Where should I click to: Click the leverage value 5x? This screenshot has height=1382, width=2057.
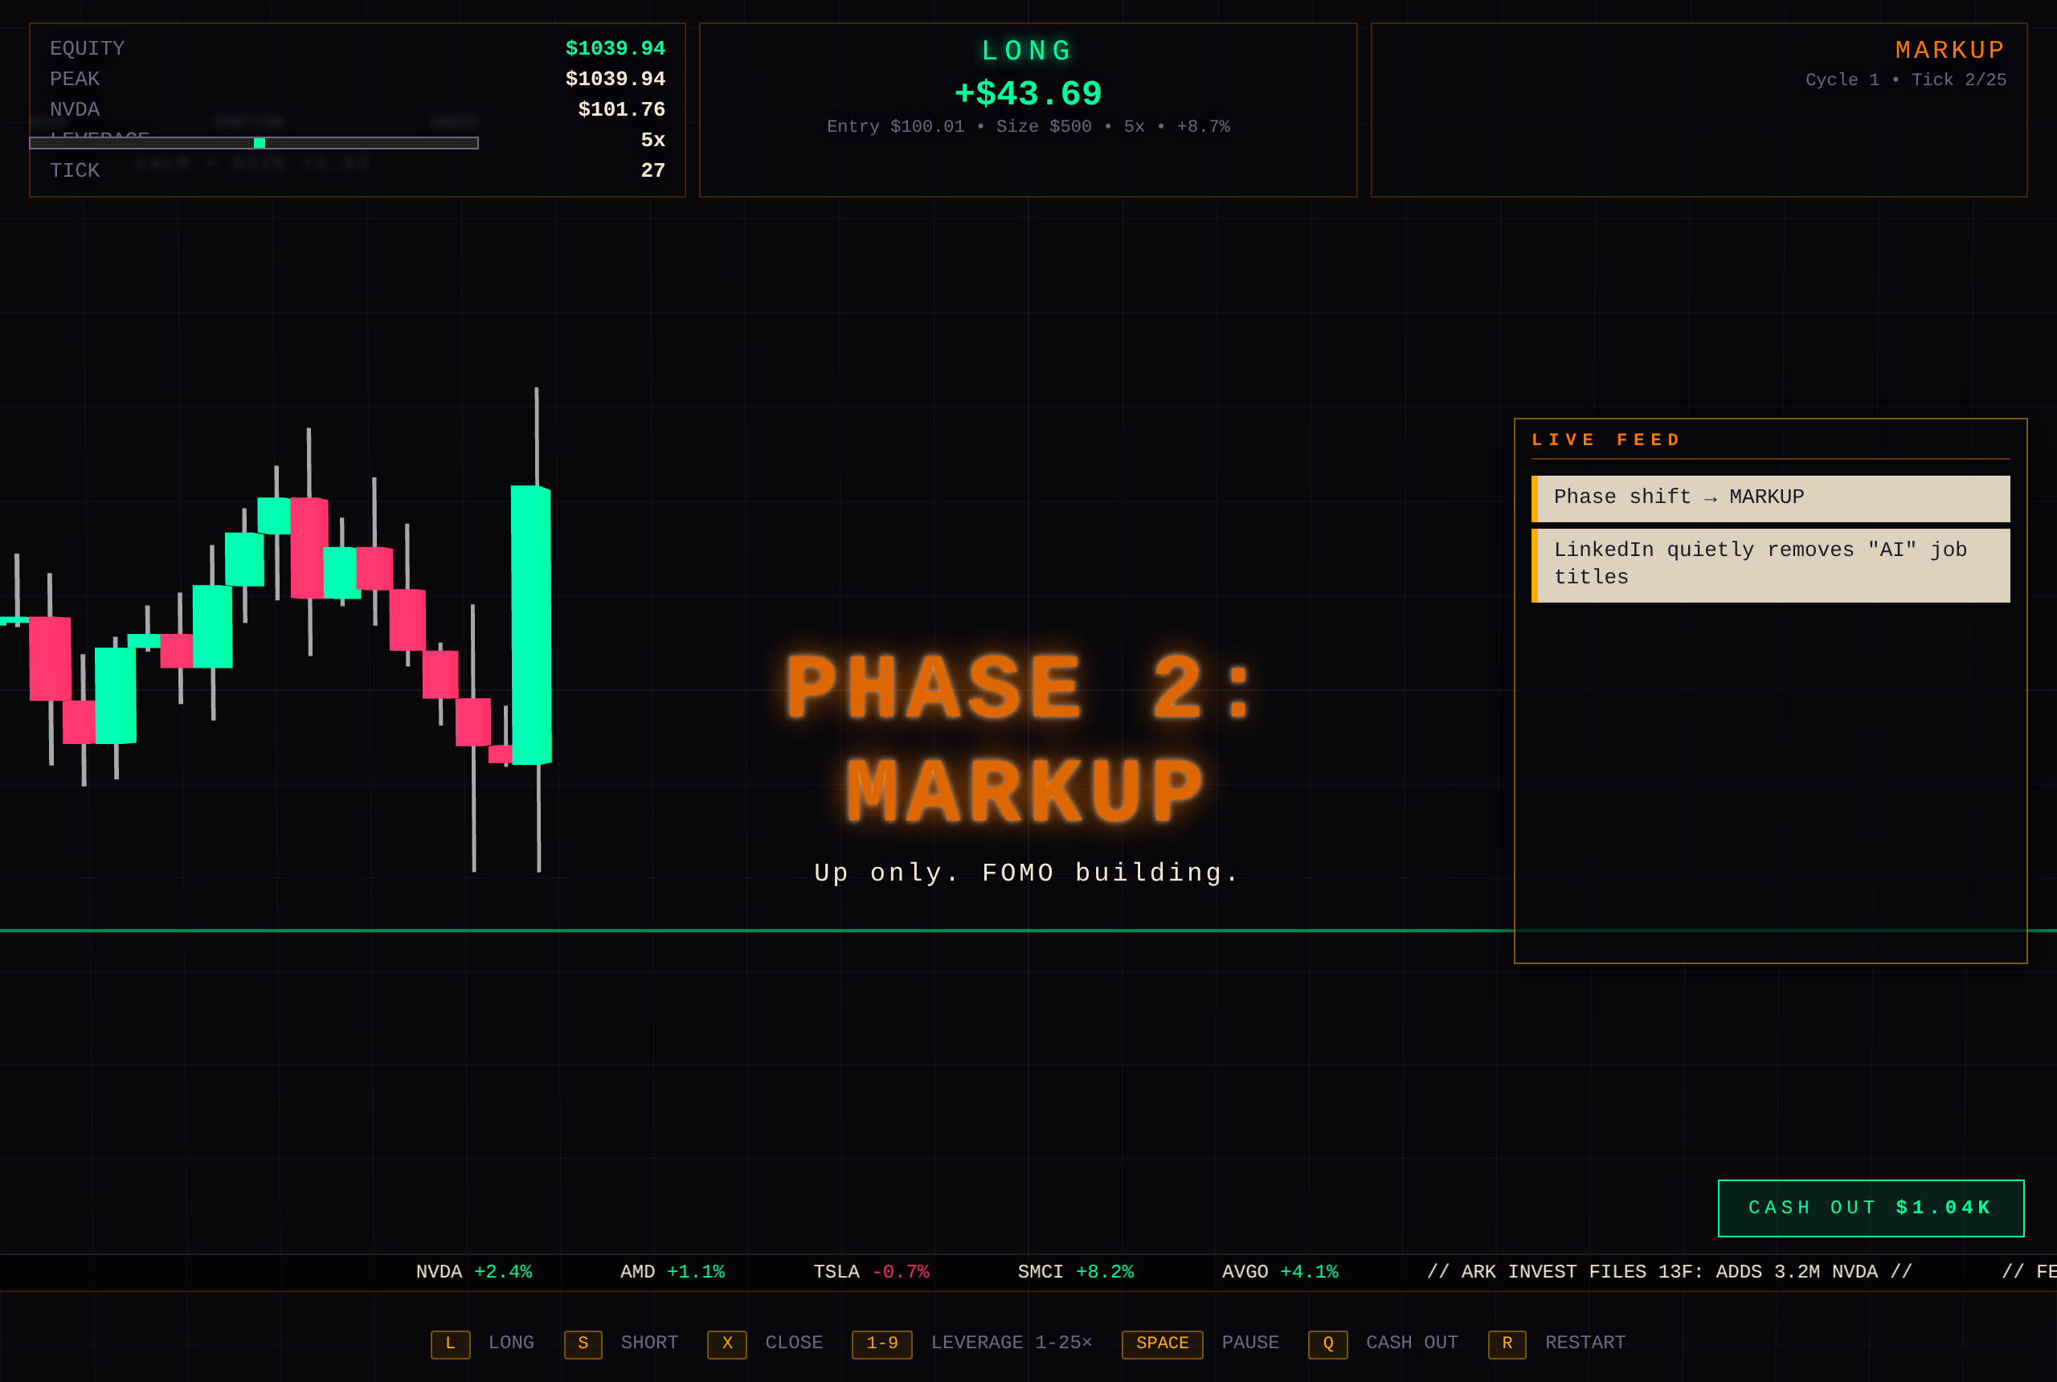653,140
